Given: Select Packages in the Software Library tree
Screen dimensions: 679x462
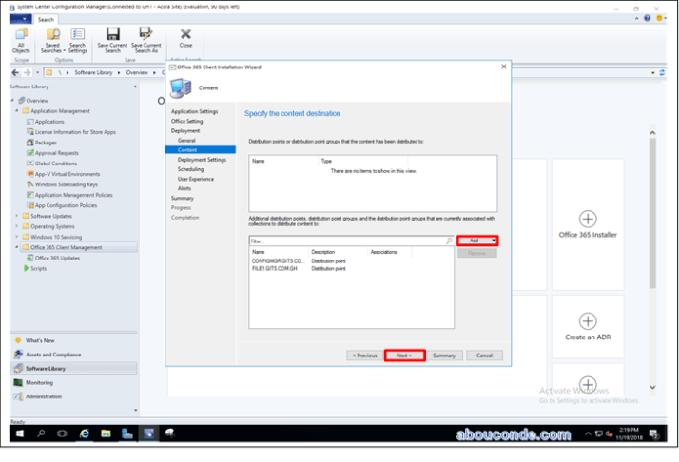Looking at the screenshot, I should 47,143.
